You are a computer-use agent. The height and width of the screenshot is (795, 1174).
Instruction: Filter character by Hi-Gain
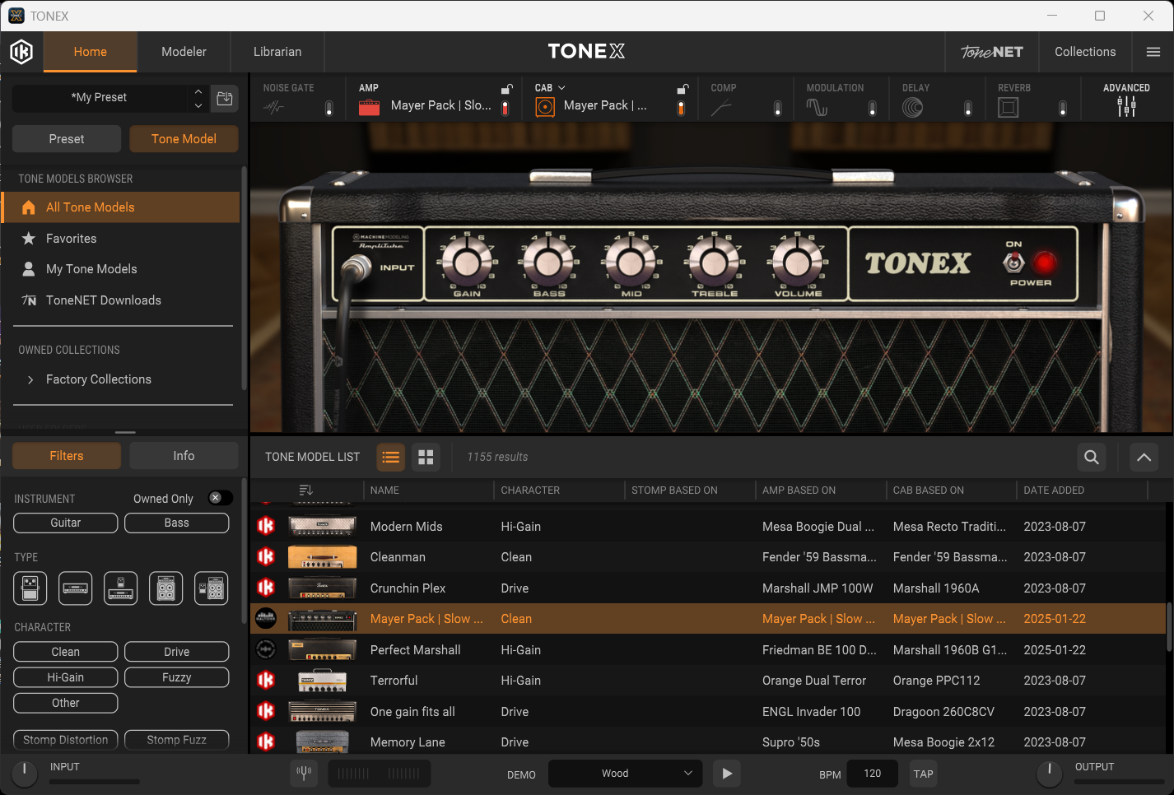pyautogui.click(x=66, y=677)
